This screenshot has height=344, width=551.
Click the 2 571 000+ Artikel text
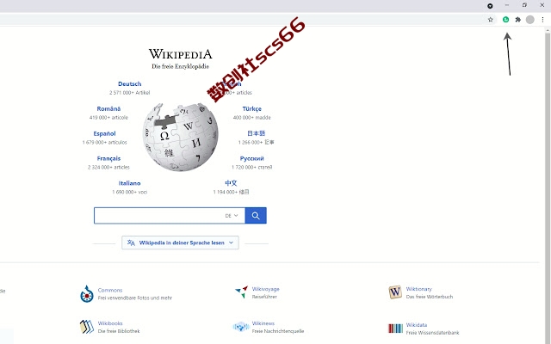click(x=130, y=93)
